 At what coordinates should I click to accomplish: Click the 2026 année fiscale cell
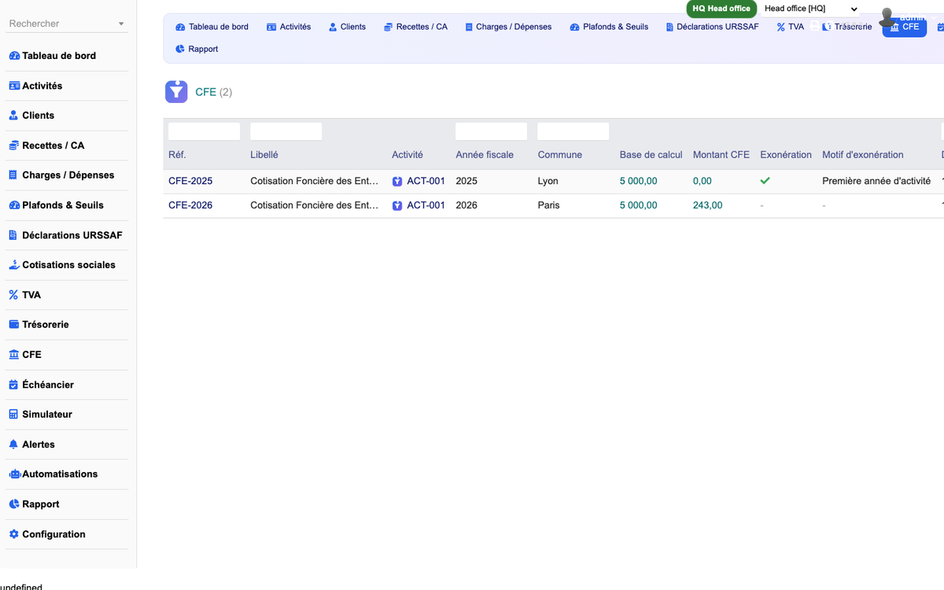pos(466,205)
